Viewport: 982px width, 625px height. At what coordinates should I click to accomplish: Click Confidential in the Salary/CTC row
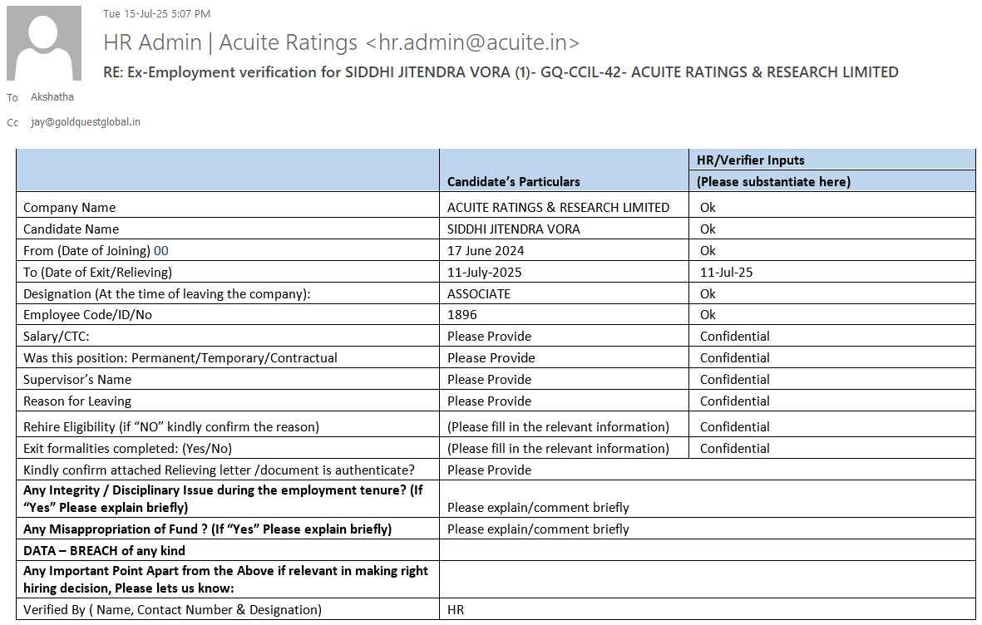coord(734,337)
